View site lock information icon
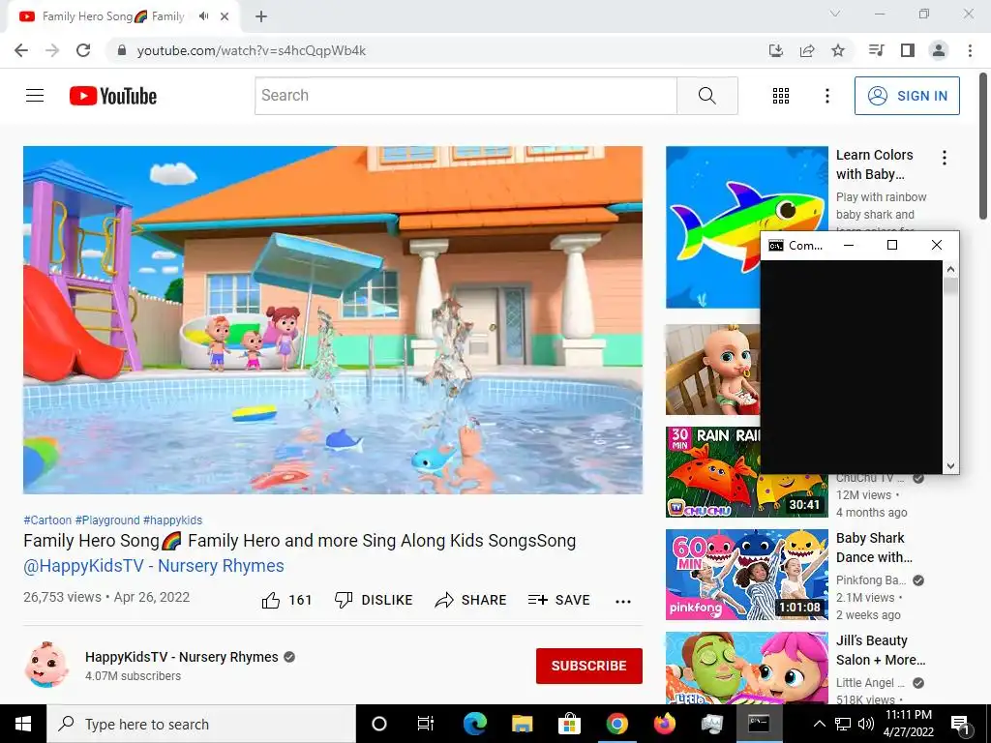 pos(122,50)
